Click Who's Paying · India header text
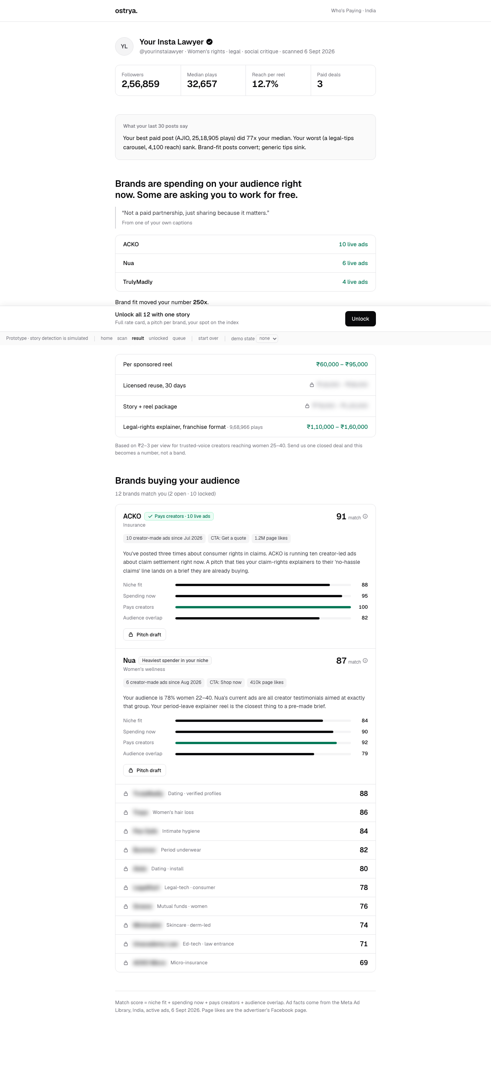Image resolution: width=491 pixels, height=1074 pixels. point(353,11)
